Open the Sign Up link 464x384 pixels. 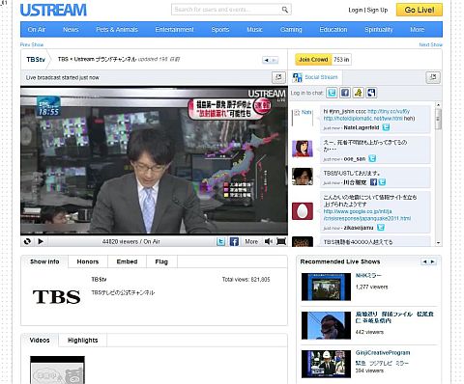[x=377, y=10]
